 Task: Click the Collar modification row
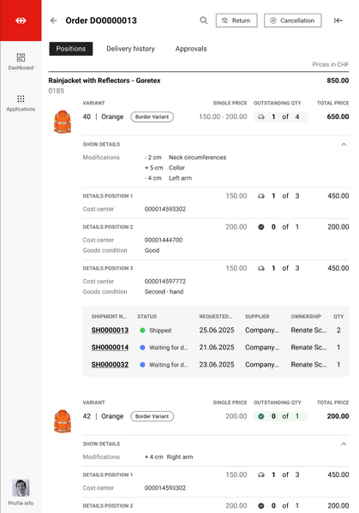coord(165,168)
